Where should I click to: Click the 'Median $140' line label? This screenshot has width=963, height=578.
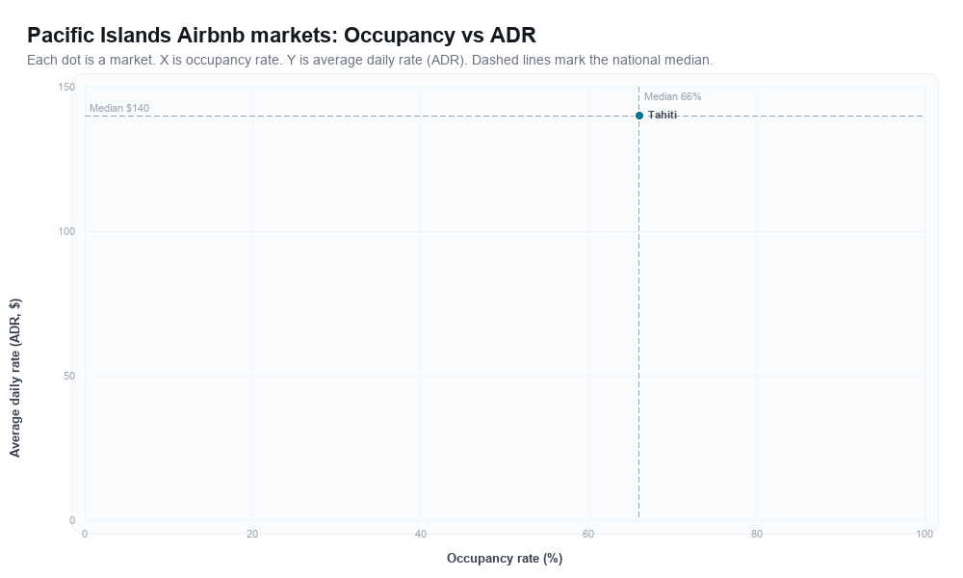pyautogui.click(x=119, y=108)
